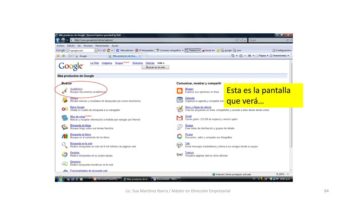Expand the search provider dropdown arrow

pos(291,40)
